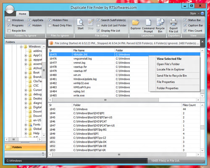Expand the AppCompat folder node
The height and width of the screenshot is (168, 210).
pyautogui.click(x=26, y=55)
